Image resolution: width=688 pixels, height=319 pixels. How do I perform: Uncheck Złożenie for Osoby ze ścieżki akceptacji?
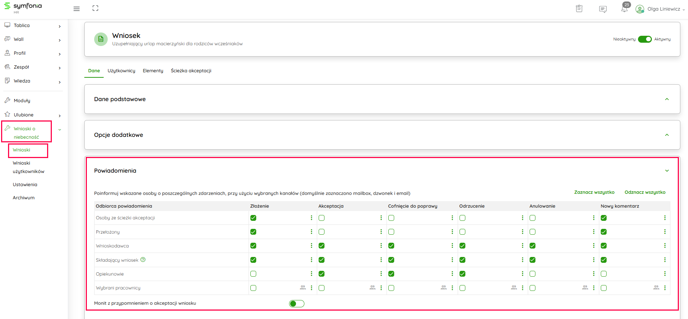253,218
